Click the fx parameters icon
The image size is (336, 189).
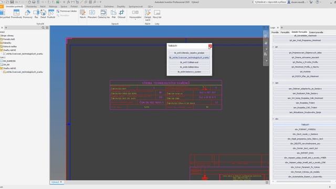69,2
